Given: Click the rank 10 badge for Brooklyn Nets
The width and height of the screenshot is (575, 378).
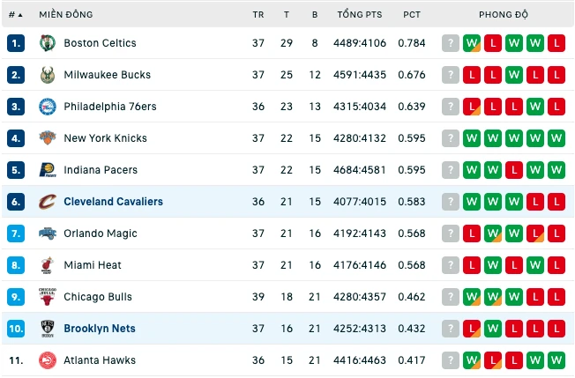Looking at the screenshot, I should 16,329.
